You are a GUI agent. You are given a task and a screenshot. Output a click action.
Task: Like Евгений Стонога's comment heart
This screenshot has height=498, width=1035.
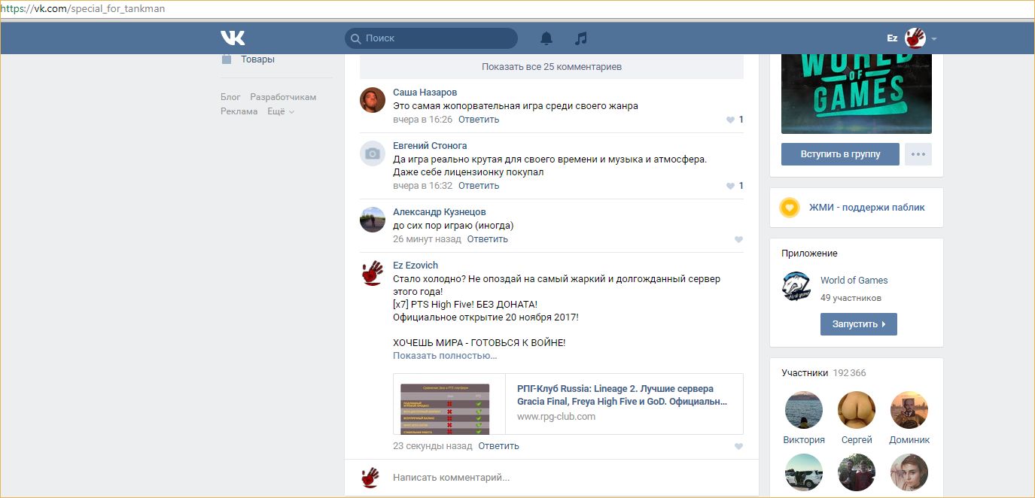(x=730, y=186)
